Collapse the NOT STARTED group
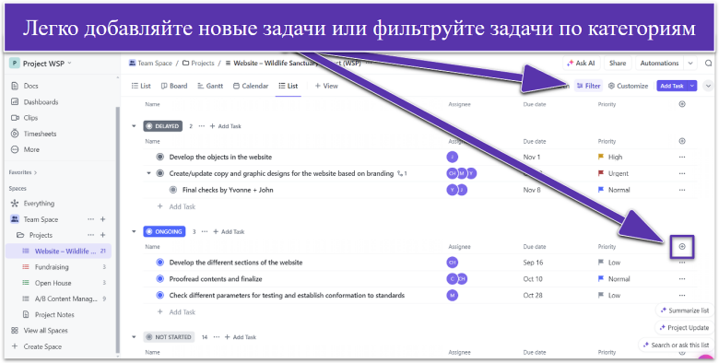This screenshot has width=719, height=363. point(134,337)
